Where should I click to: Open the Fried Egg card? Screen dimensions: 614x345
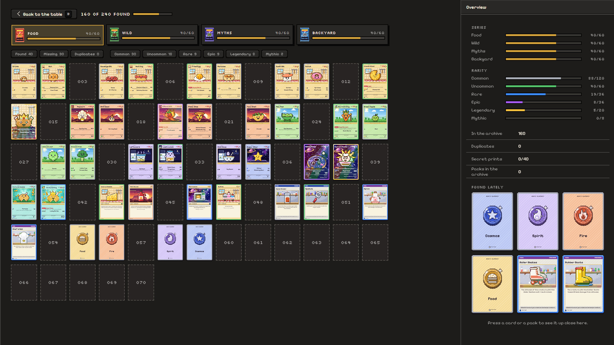(200, 81)
